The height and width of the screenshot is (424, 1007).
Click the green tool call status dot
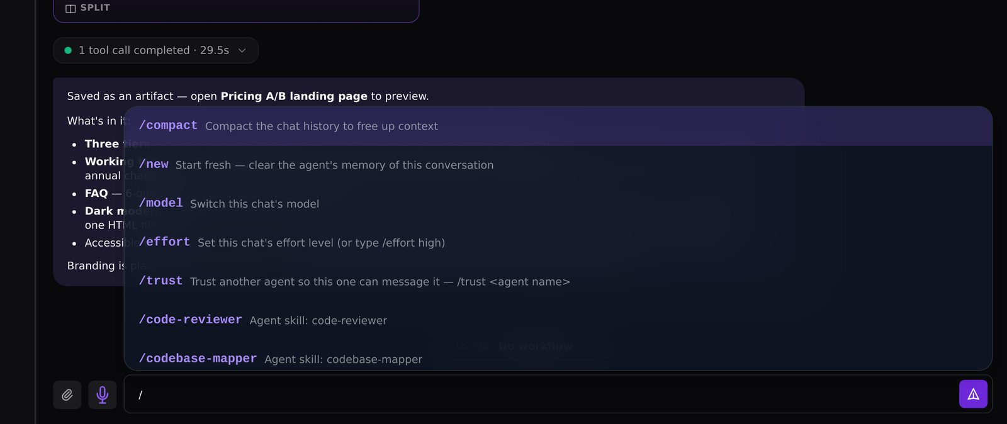coord(68,50)
